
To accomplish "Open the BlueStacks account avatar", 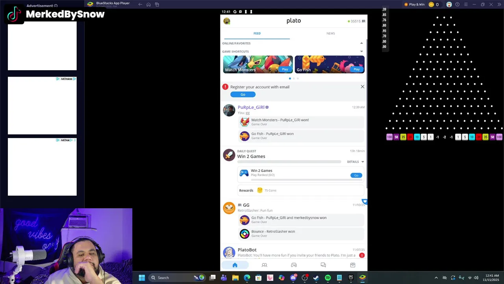I will (x=449, y=4).
